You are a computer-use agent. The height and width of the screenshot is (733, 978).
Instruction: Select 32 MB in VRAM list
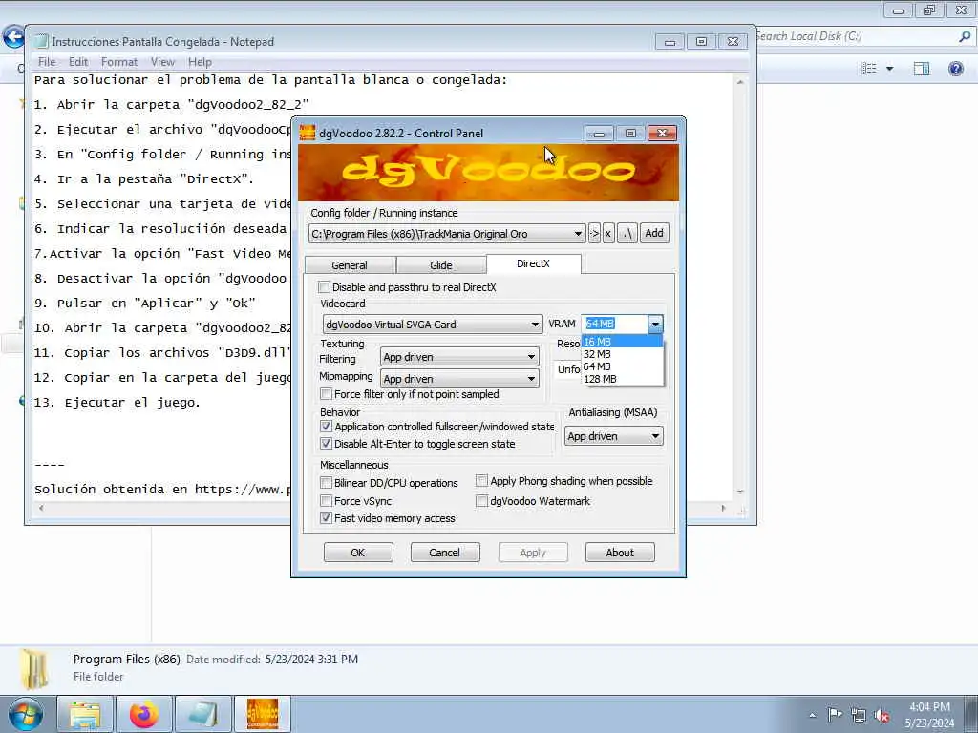[x=622, y=354]
